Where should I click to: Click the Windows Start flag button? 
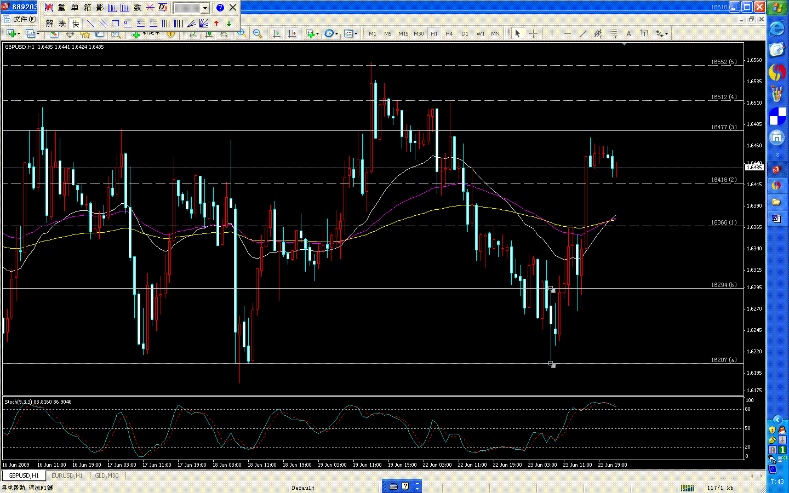pos(777,8)
